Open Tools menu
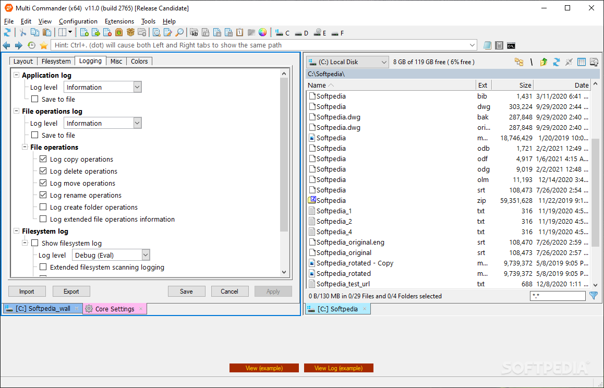This screenshot has width=604, height=388. pyautogui.click(x=148, y=21)
